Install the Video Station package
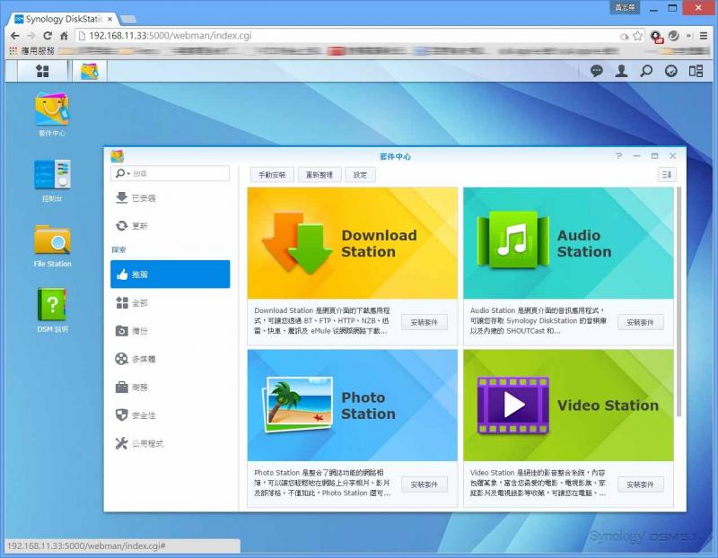Image resolution: width=718 pixels, height=558 pixels. point(640,484)
